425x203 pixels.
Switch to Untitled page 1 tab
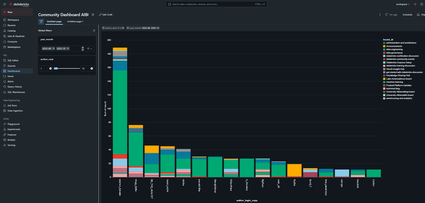(75, 21)
